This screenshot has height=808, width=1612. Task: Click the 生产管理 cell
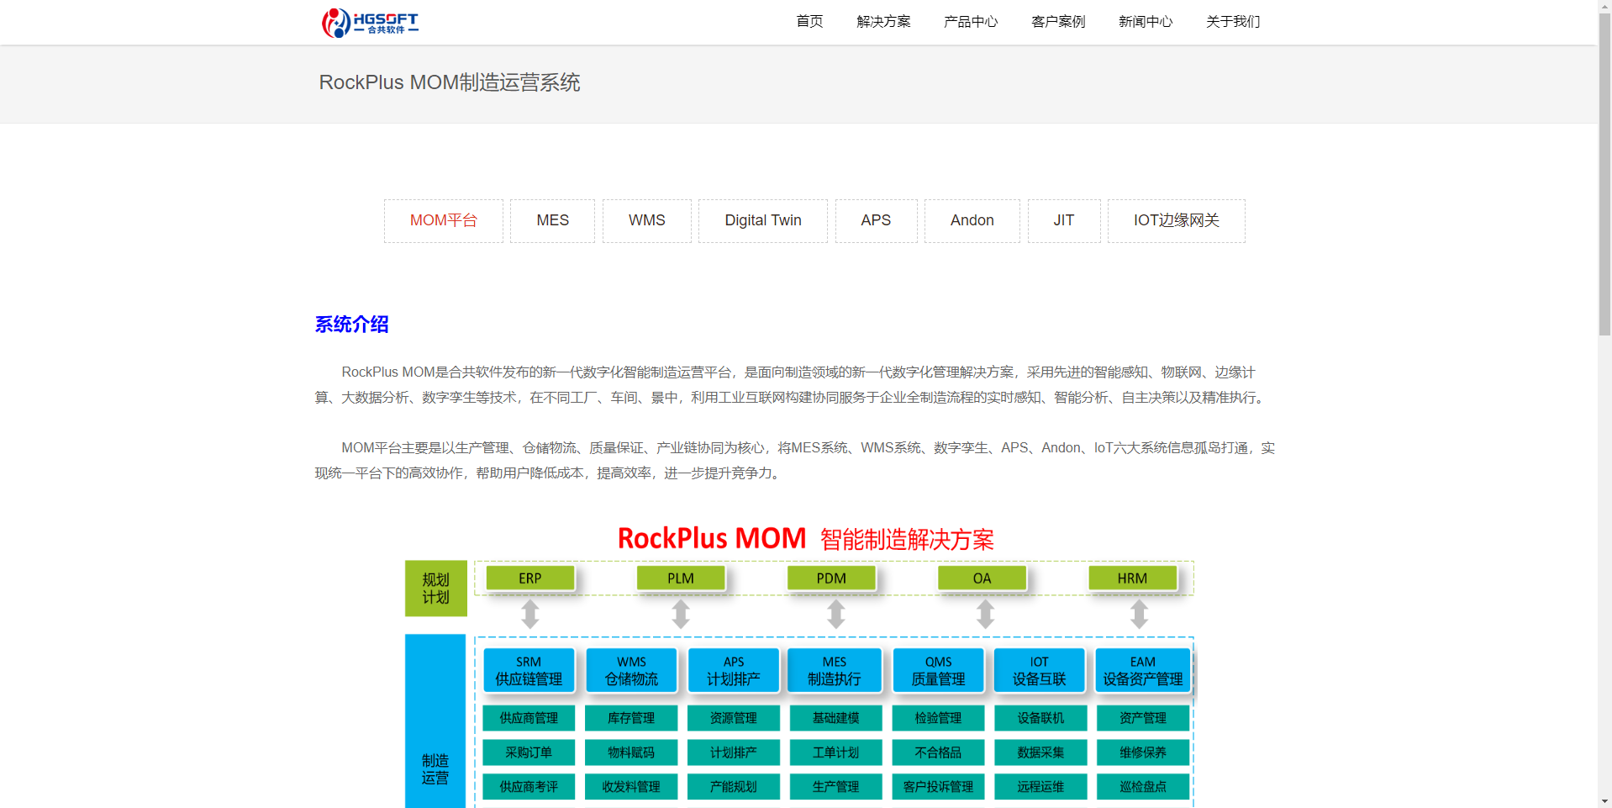tap(836, 787)
